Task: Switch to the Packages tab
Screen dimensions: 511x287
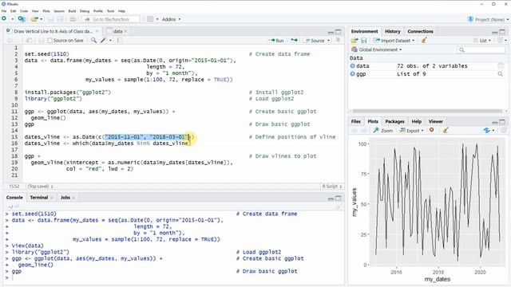Action: [x=394, y=121]
